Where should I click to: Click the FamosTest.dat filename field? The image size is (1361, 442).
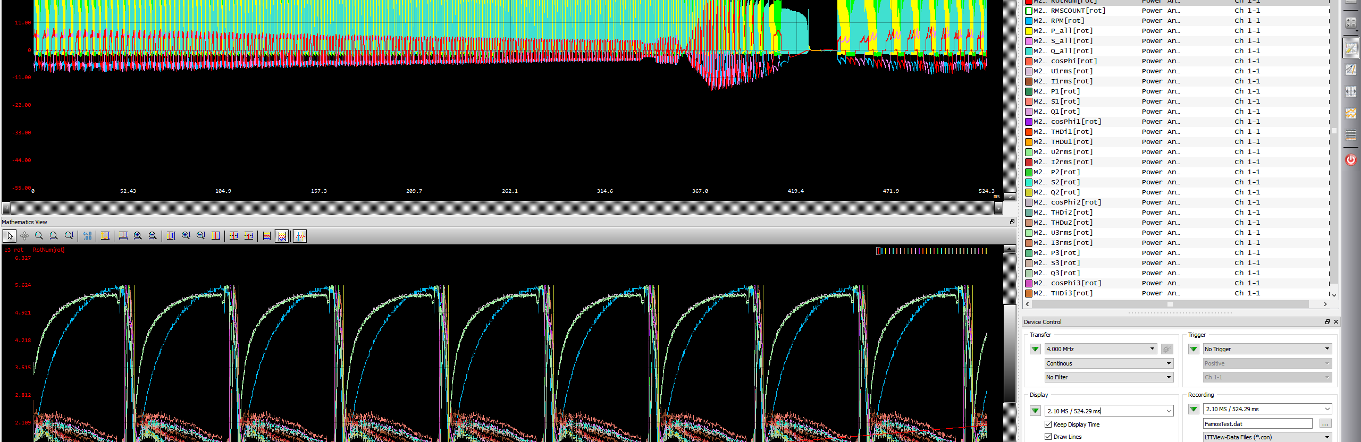(1257, 424)
